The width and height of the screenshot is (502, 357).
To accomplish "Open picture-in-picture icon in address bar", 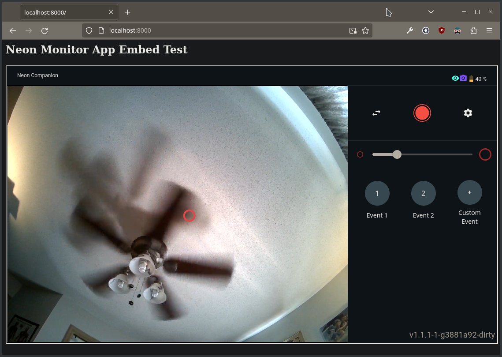I will click(353, 31).
